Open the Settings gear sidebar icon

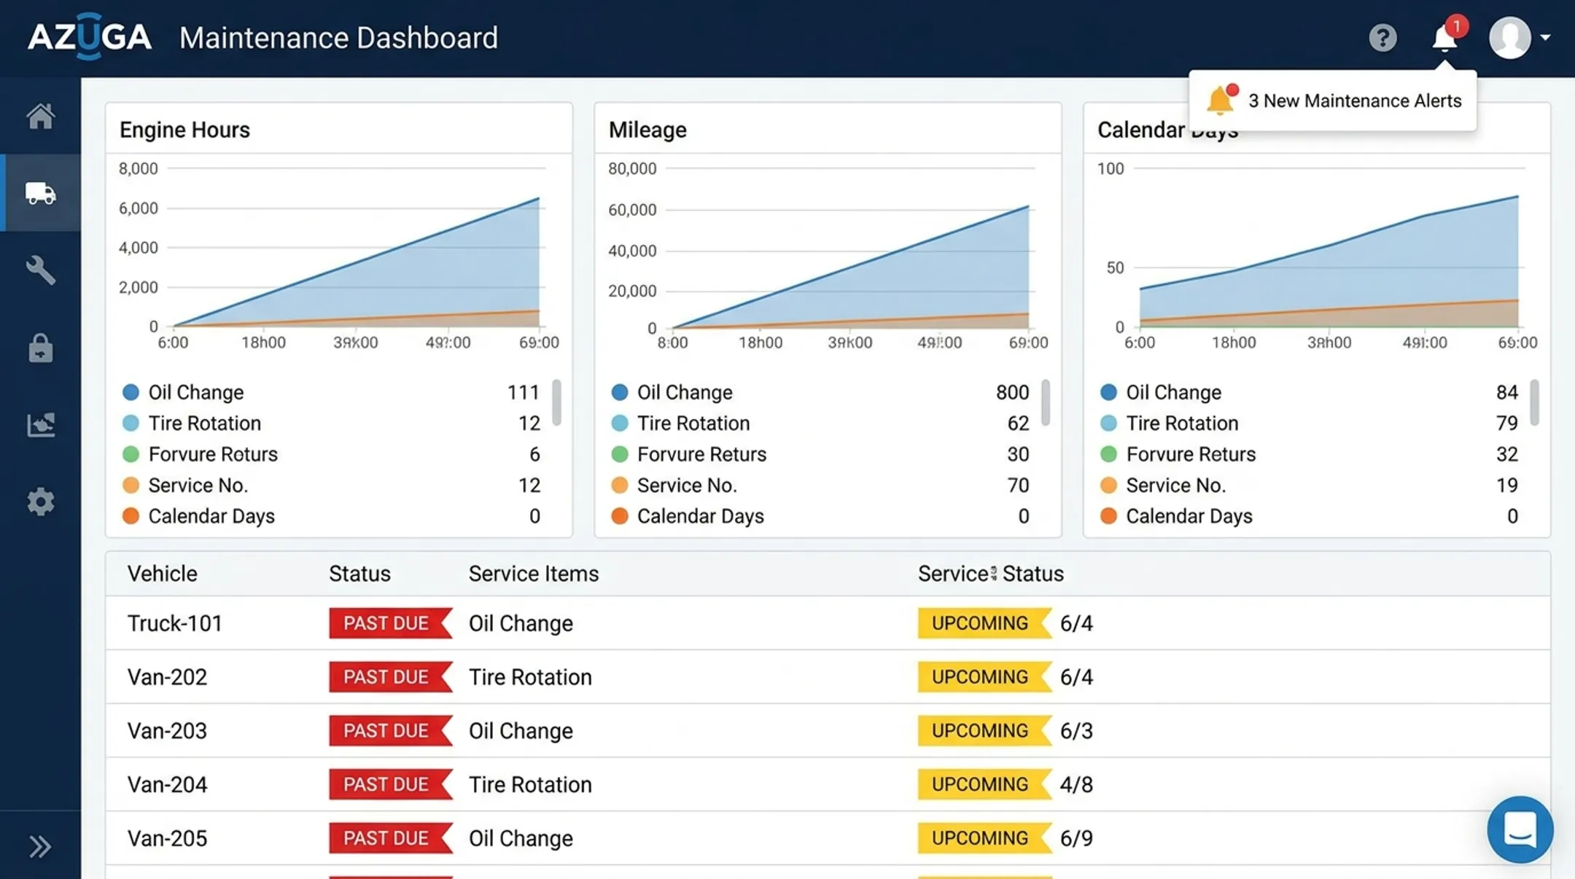pos(41,502)
